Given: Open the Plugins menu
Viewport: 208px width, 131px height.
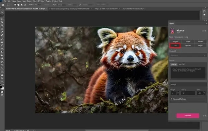Looking at the screenshot, I should pos(48,1).
